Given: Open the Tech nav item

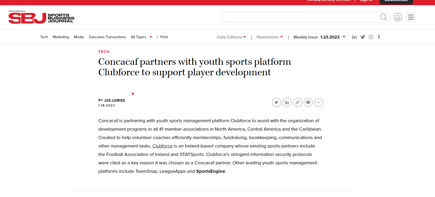Looking at the screenshot, I should coord(44,37).
